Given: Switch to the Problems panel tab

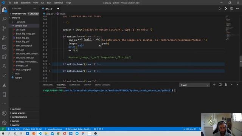Looking at the screenshot, I should tap(48, 85).
